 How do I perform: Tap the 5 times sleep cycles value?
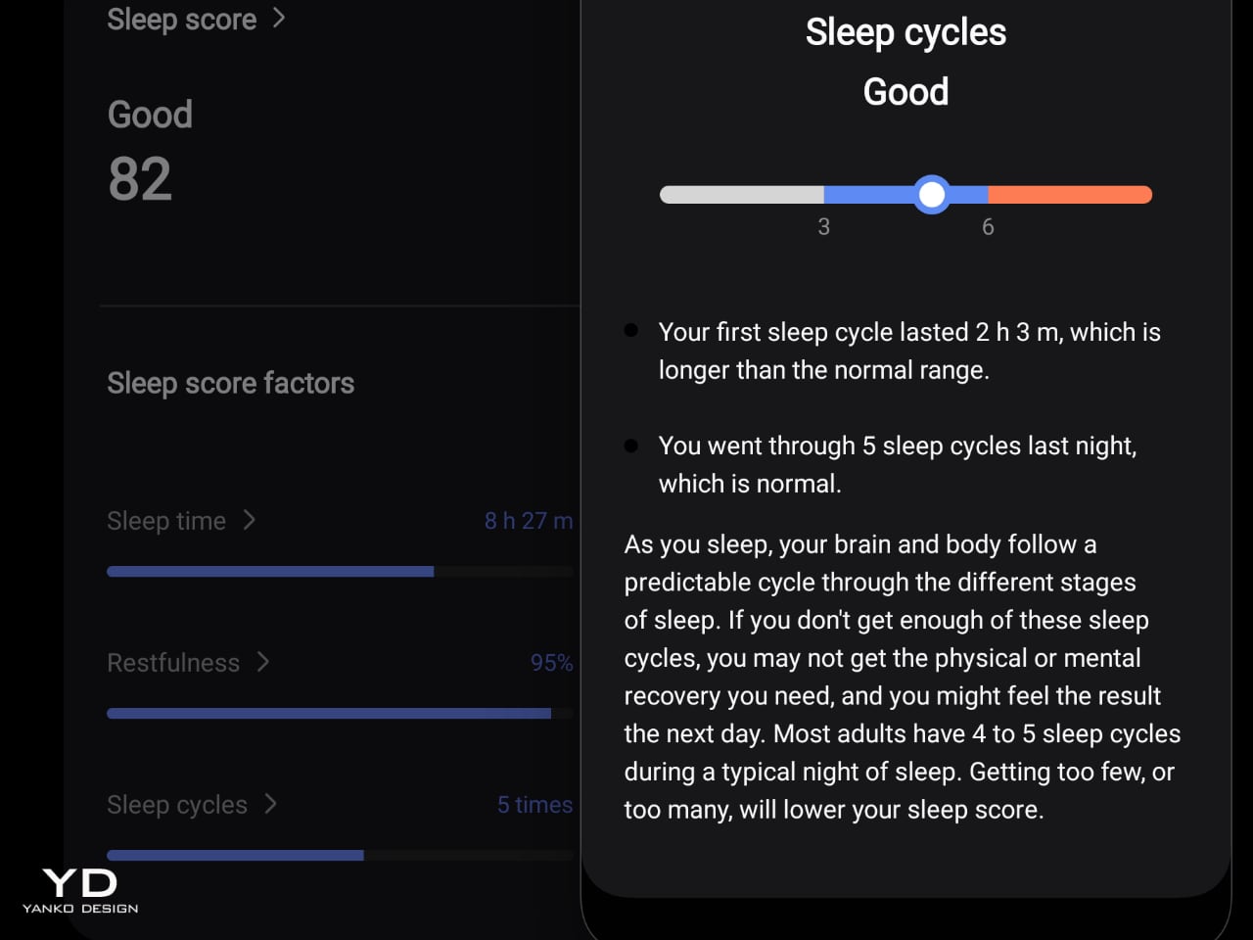[x=534, y=805]
